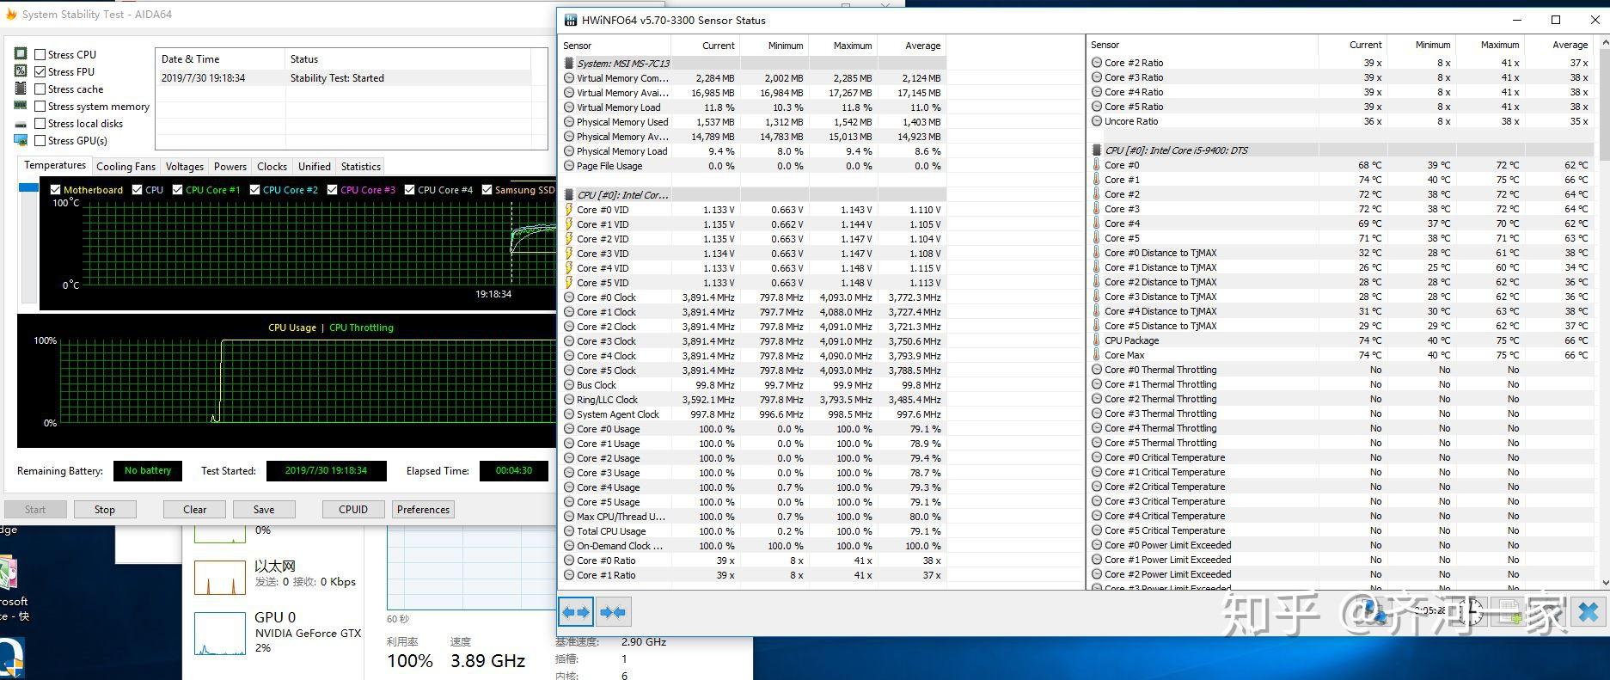Viewport: 1610px width, 680px height.
Task: Select the 'Total CPU Usage' sensor row
Action: coord(753,531)
